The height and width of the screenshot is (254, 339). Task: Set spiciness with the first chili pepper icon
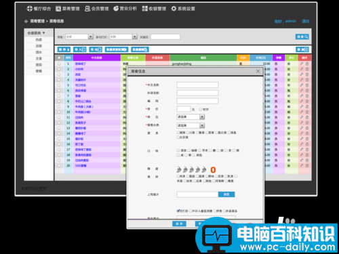(x=179, y=169)
